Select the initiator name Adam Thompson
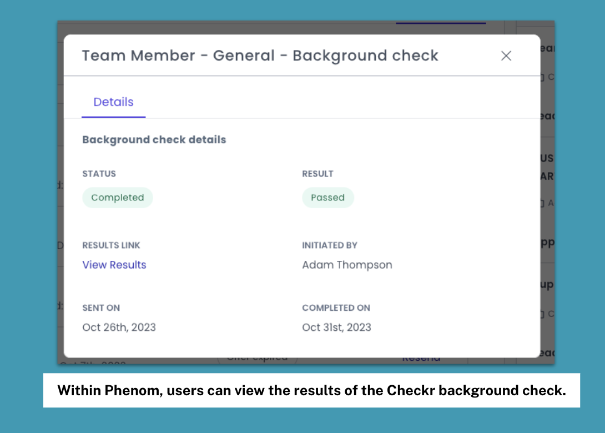This screenshot has height=433, width=605. tap(347, 265)
